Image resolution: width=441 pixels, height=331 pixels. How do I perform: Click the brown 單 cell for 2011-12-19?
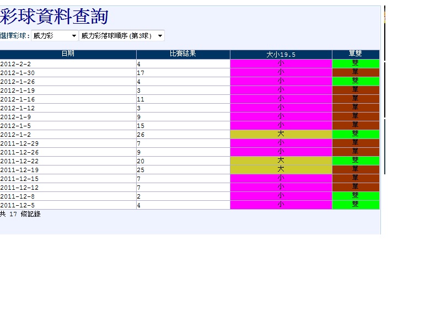[356, 170]
